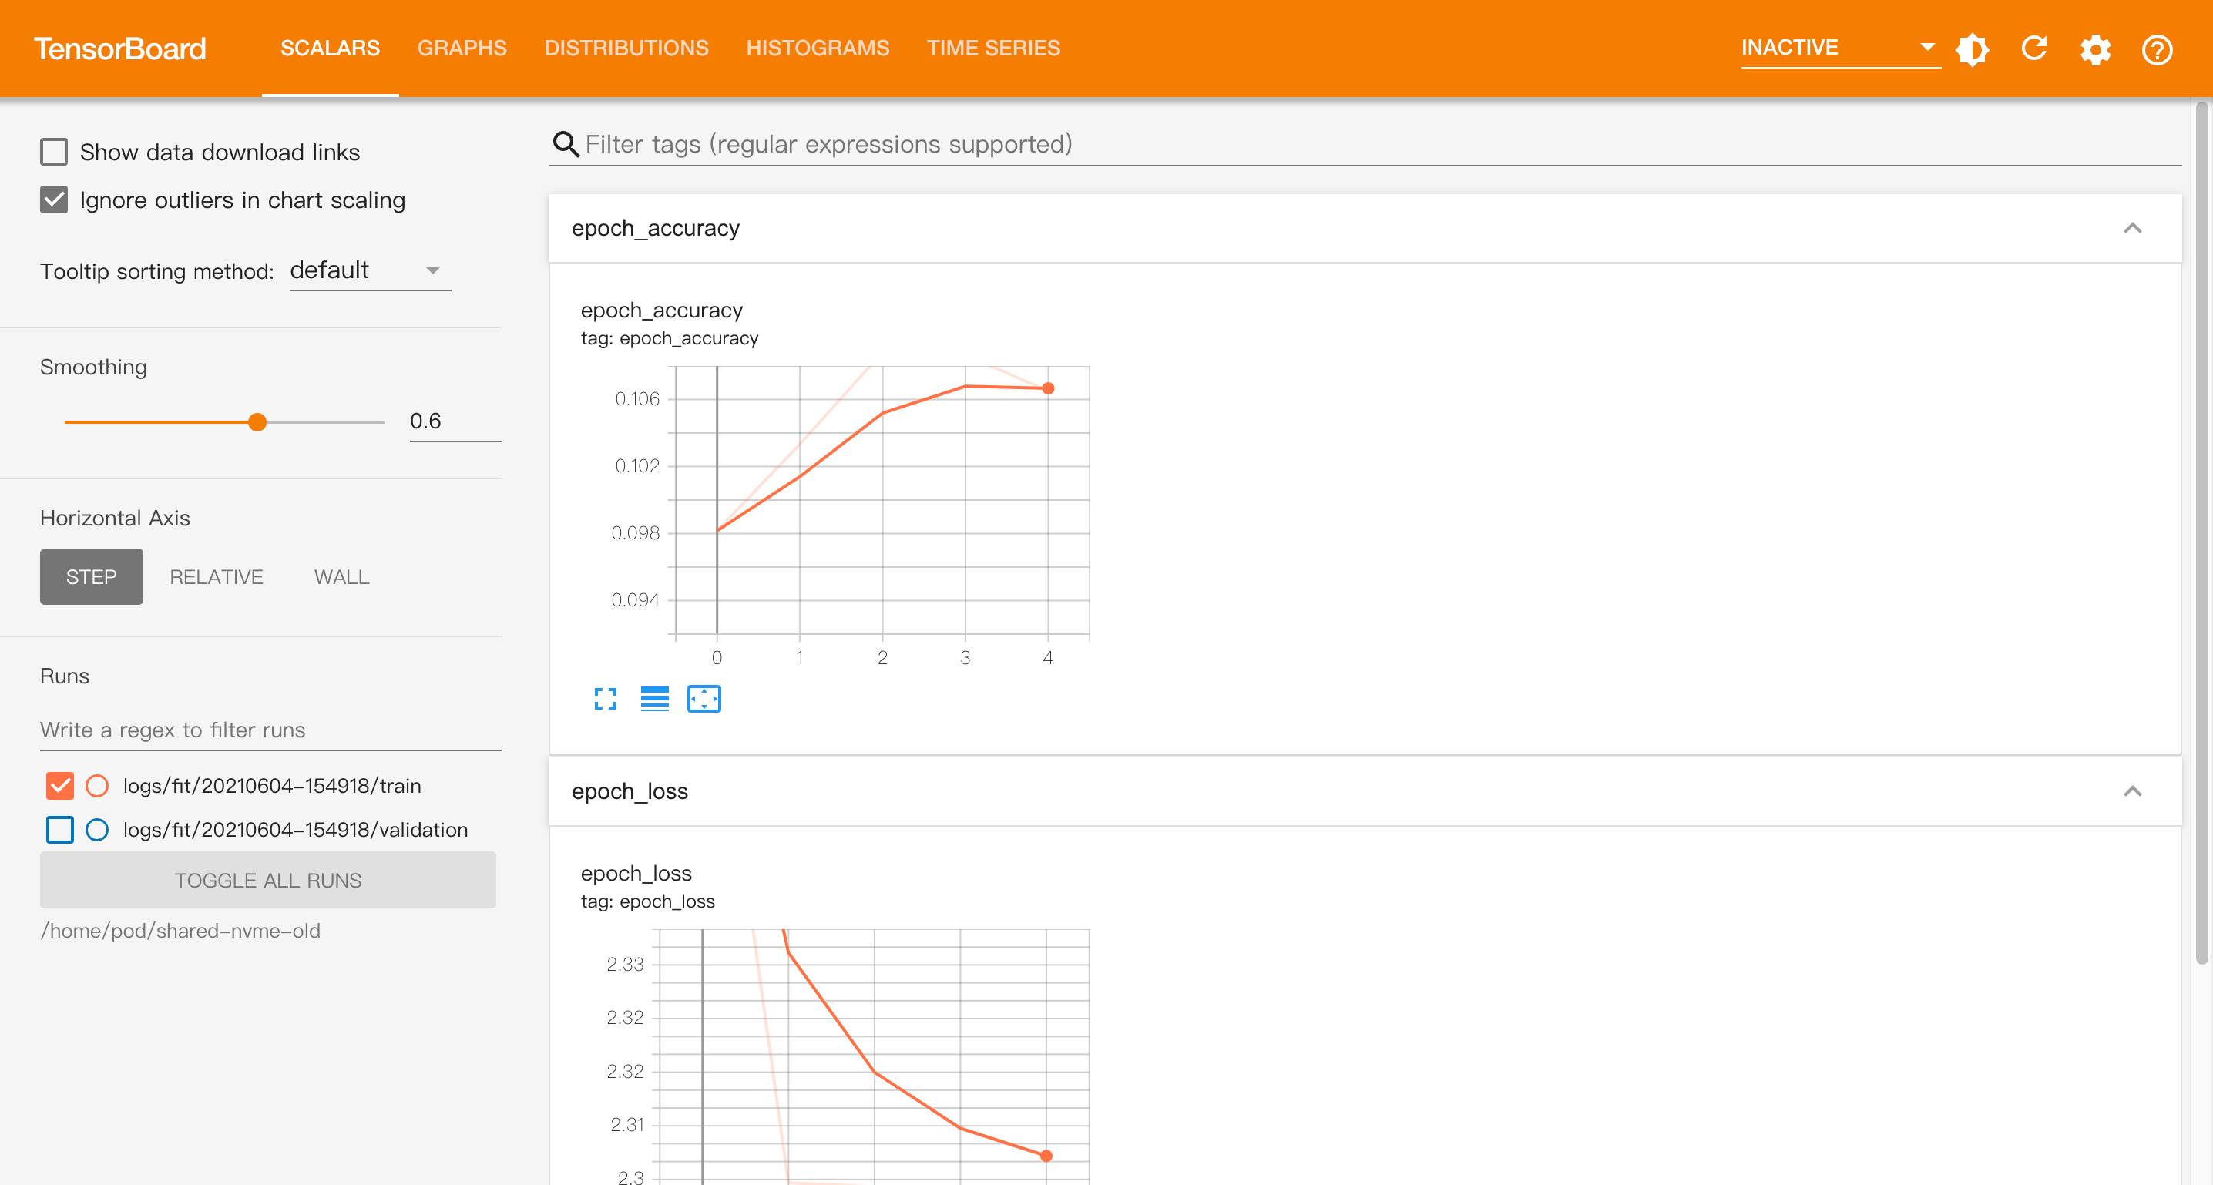Image resolution: width=2213 pixels, height=1185 pixels.
Task: Open the TIME SERIES tab
Action: [x=993, y=48]
